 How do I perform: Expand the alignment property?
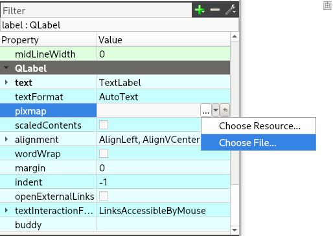pos(6,139)
